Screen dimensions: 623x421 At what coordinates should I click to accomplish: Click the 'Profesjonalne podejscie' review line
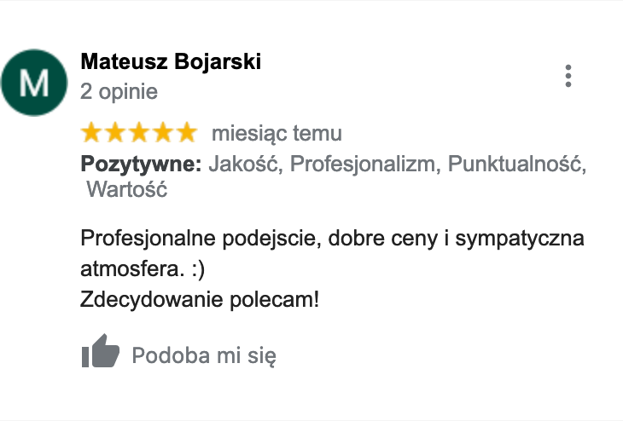click(x=332, y=239)
